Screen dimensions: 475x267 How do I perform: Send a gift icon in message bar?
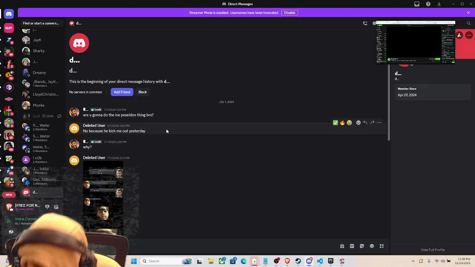342,246
